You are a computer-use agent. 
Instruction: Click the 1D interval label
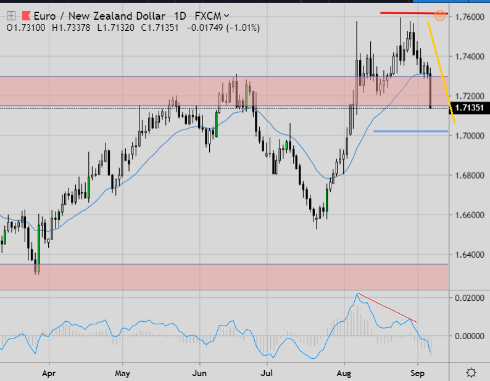(180, 15)
